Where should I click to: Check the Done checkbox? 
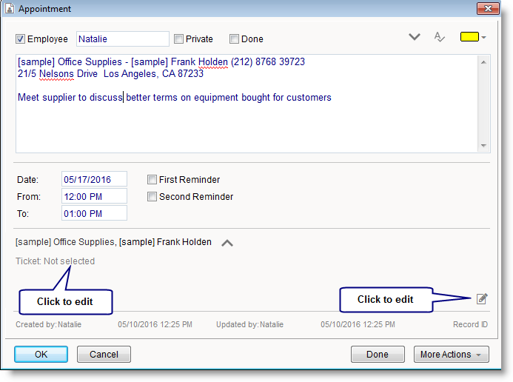pyautogui.click(x=234, y=39)
